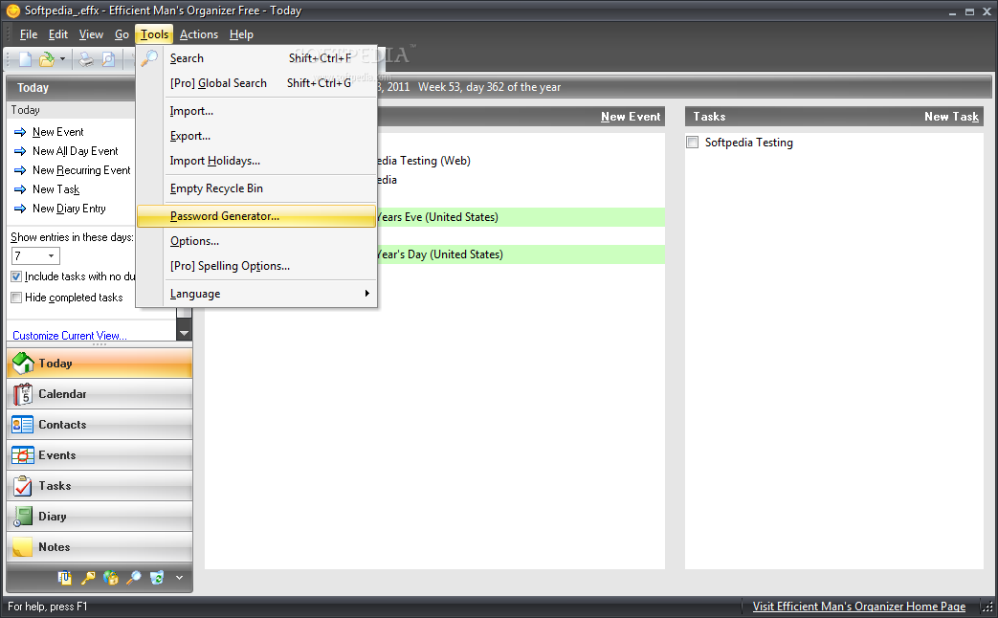This screenshot has height=618, width=998.
Task: Open Password Generator... from Tools menu
Action: pos(256,216)
